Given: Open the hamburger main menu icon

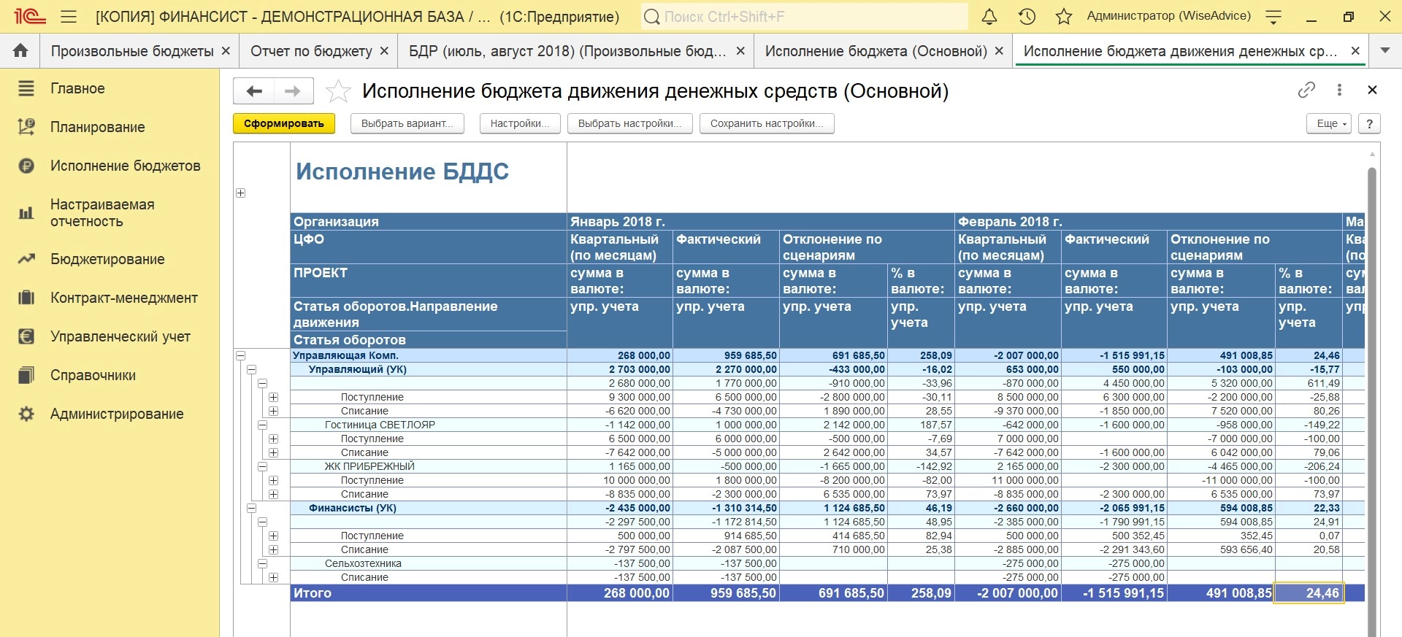Looking at the screenshot, I should tap(69, 17).
